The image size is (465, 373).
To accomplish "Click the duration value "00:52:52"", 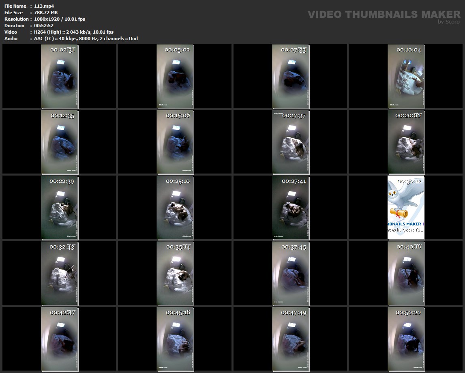I will pos(44,26).
